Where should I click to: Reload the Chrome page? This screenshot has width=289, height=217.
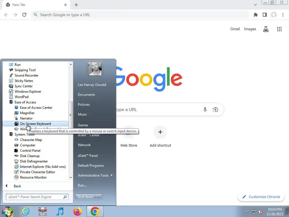[24, 15]
